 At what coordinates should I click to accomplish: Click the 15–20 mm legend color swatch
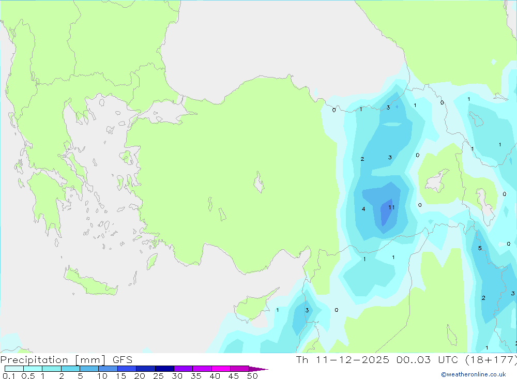pyautogui.click(x=127, y=369)
